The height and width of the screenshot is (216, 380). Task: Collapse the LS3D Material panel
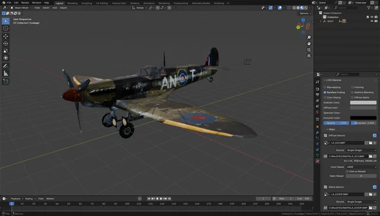click(x=325, y=80)
